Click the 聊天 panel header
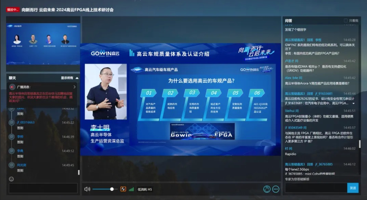This screenshot has height=200, width=367. tap(12, 78)
